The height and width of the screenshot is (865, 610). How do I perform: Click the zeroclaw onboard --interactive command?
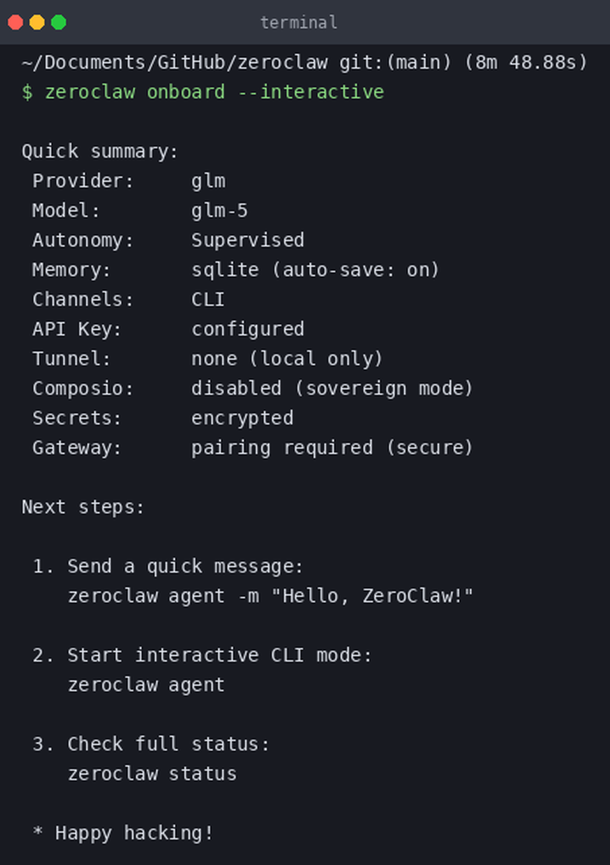pos(214,92)
